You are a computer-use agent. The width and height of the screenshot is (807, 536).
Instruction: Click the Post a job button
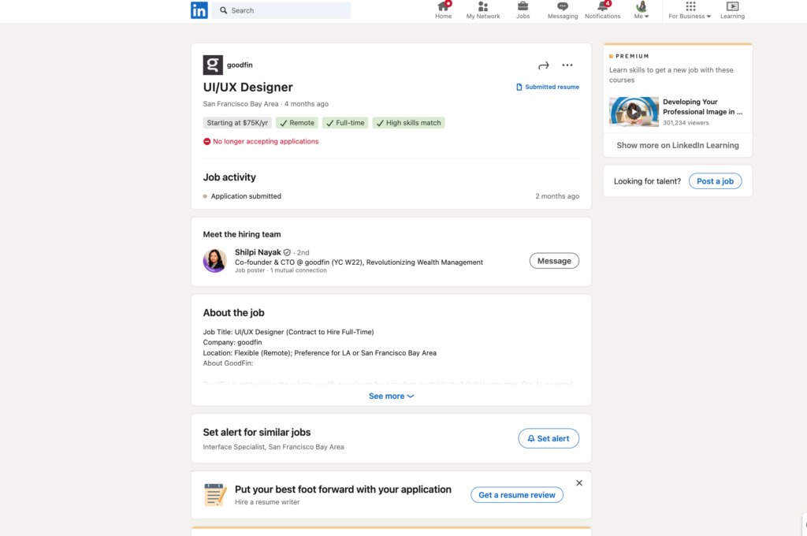pyautogui.click(x=715, y=181)
